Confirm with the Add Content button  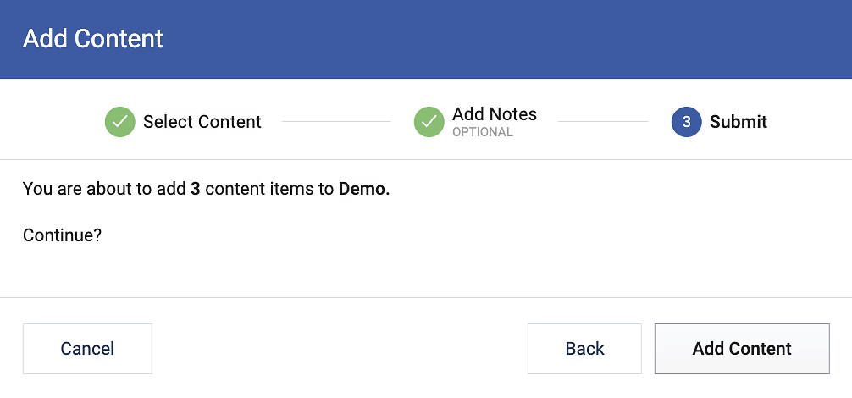coord(742,349)
